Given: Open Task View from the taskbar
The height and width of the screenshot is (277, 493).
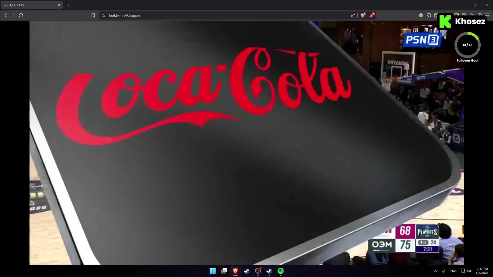Looking at the screenshot, I should click(224, 271).
